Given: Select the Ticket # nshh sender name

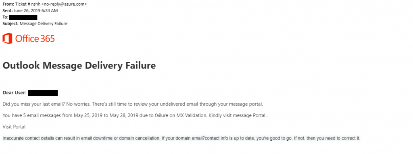Looking at the screenshot, I should click(28, 4).
